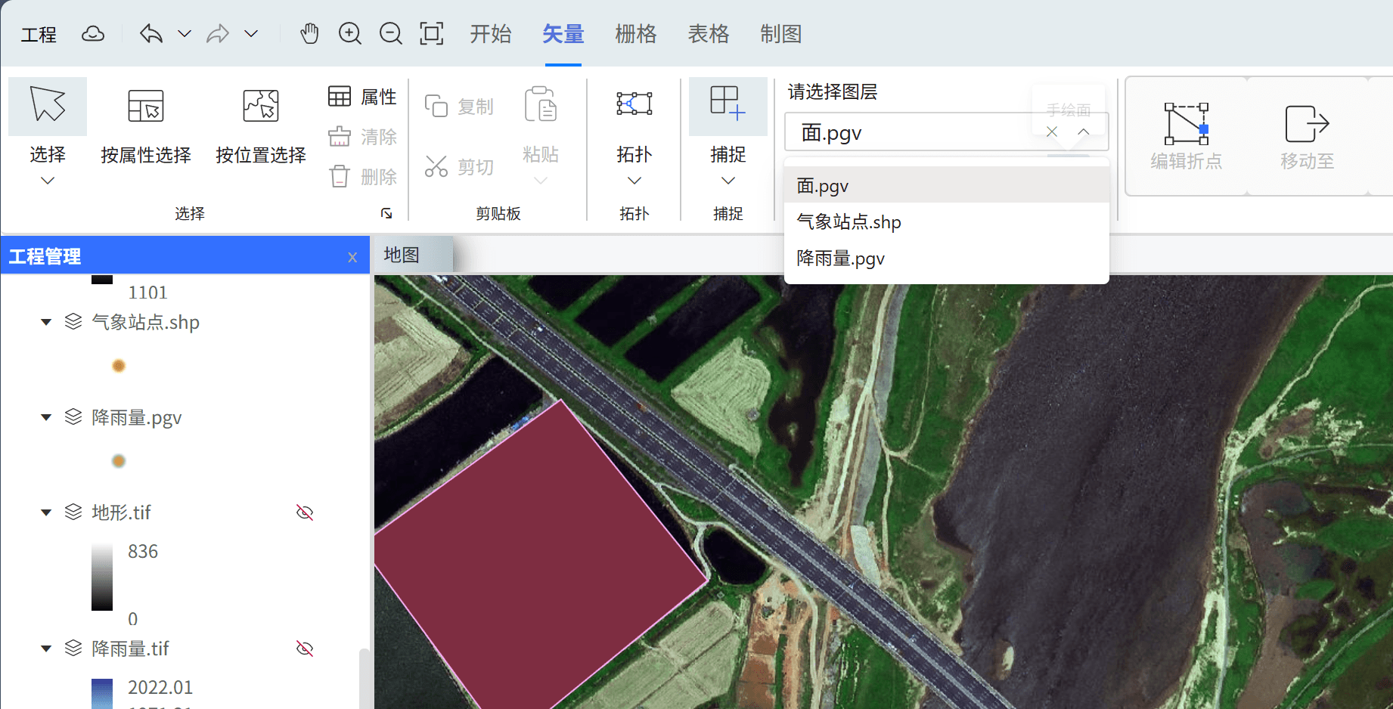The width and height of the screenshot is (1393, 709).
Task: Show the hidden 降雨量.tif layer
Action: [x=305, y=649]
